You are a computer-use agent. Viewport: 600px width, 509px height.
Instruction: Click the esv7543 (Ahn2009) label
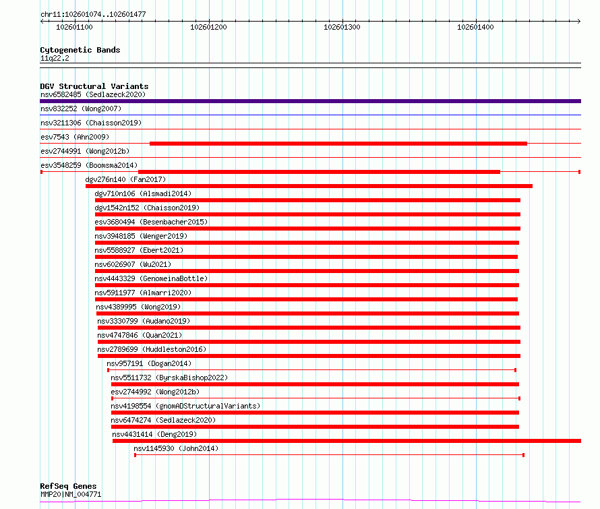(75, 137)
